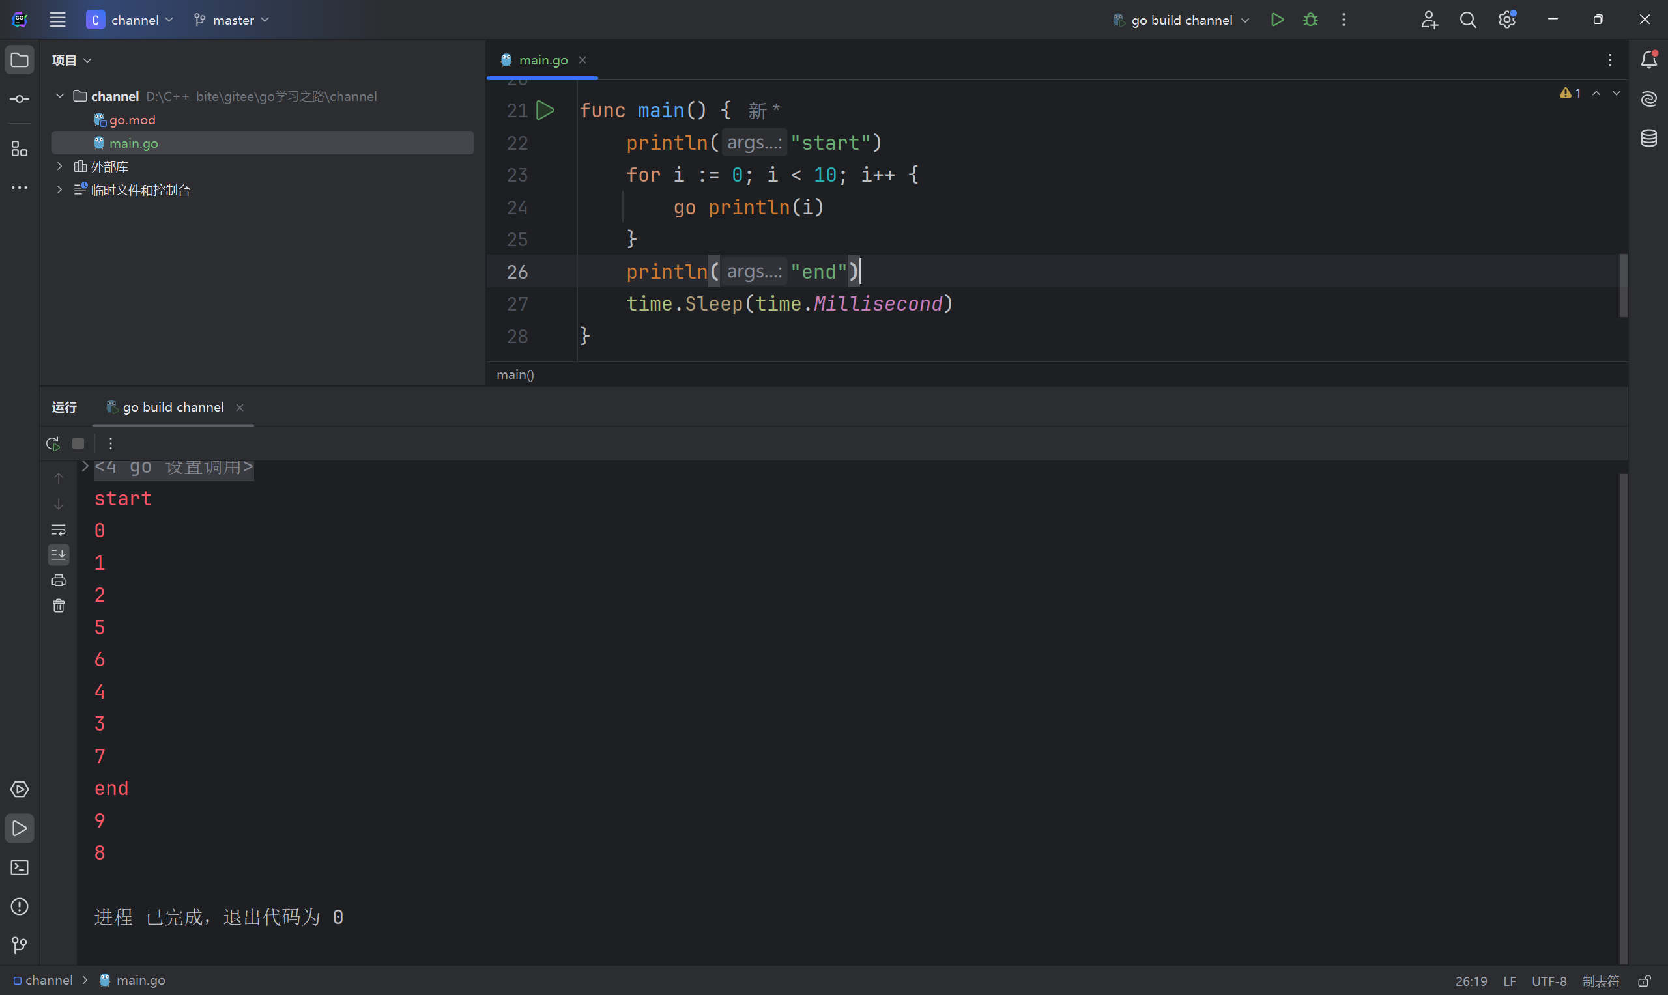Click the main() breadcrumb

pyautogui.click(x=515, y=375)
